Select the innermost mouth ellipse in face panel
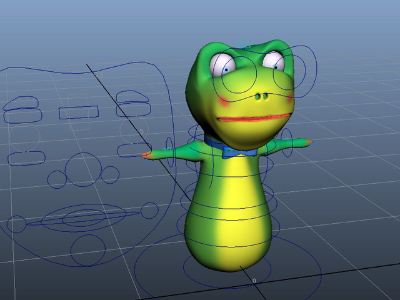Screen dimensions: 400x300 point(84,218)
